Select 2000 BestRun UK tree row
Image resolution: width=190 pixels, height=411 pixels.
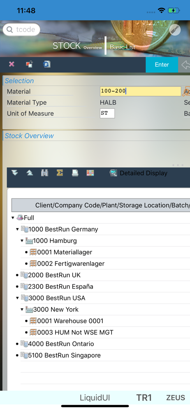point(105,275)
